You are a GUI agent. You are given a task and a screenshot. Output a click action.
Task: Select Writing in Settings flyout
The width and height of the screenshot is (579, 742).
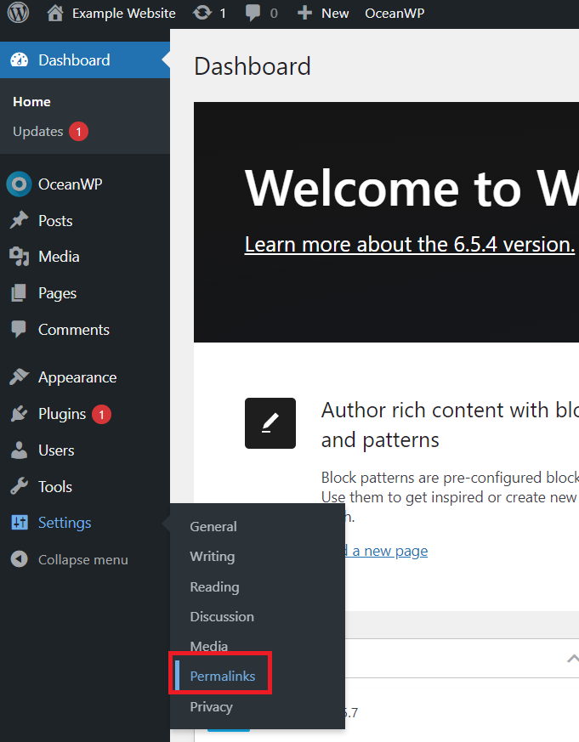tap(212, 556)
